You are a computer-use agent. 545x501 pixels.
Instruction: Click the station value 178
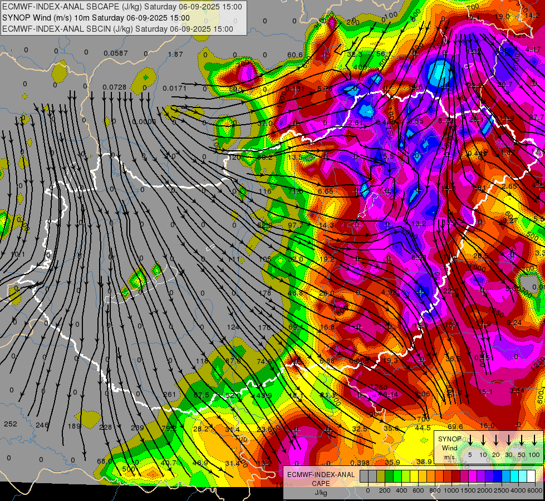point(265,293)
